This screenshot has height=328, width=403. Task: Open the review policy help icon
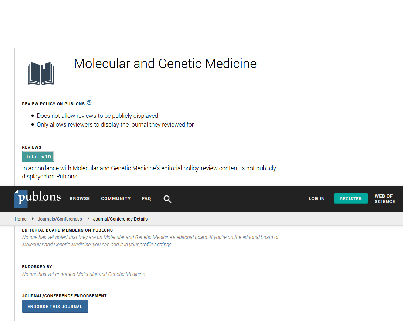tap(89, 103)
